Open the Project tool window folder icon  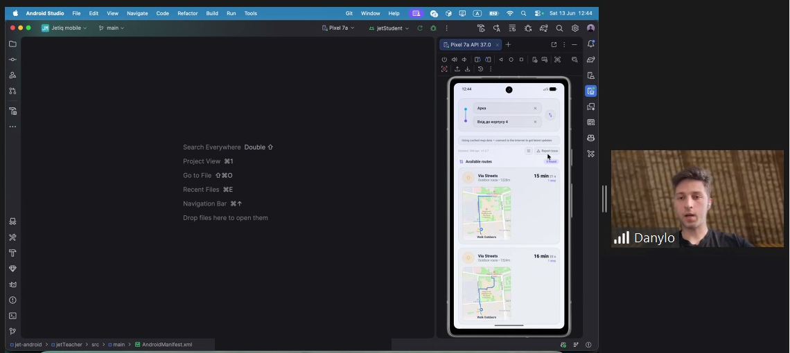(12, 44)
